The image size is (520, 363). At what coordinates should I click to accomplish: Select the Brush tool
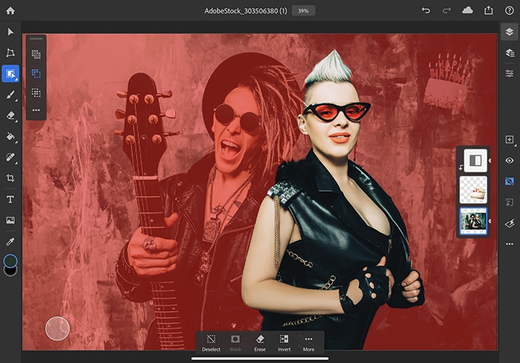pyautogui.click(x=10, y=94)
